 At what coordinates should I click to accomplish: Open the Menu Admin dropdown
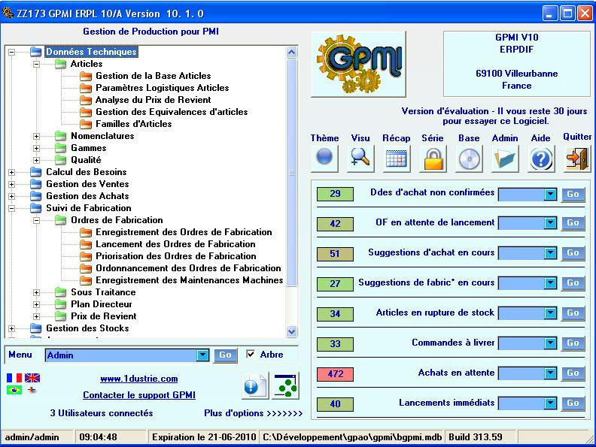[202, 355]
